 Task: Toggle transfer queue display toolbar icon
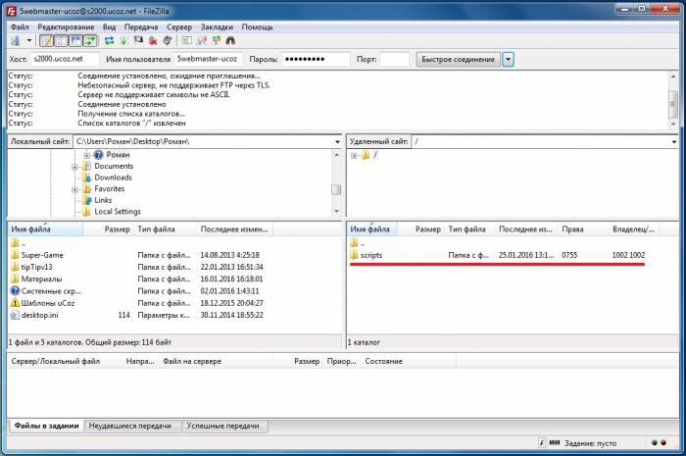tap(90, 41)
